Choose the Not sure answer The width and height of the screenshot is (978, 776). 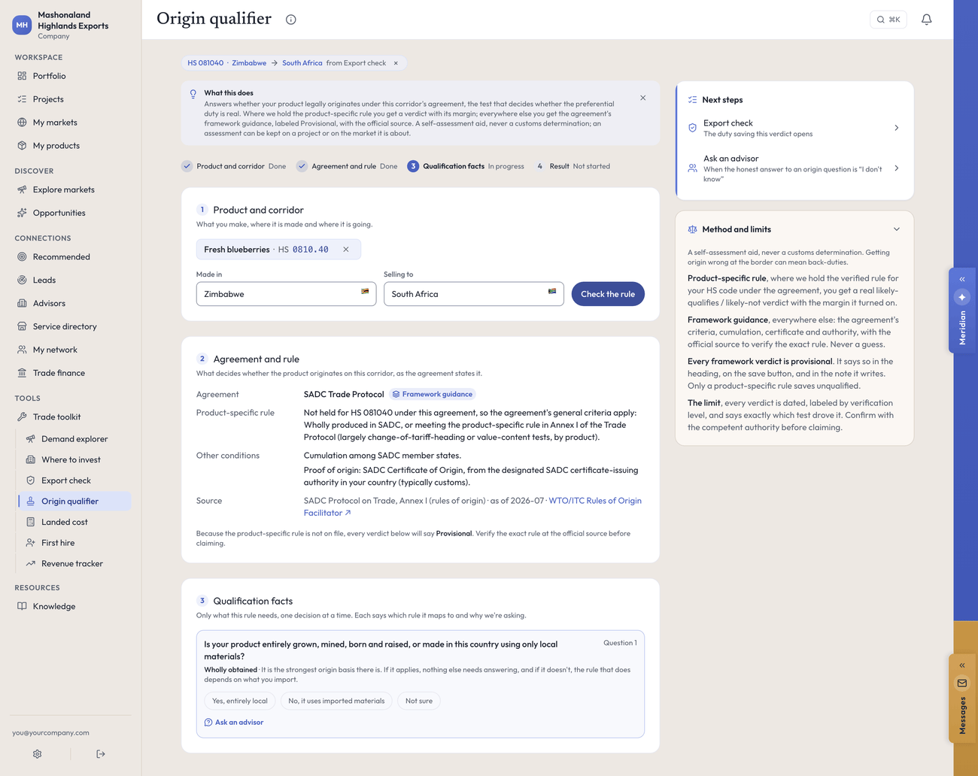pyautogui.click(x=419, y=701)
